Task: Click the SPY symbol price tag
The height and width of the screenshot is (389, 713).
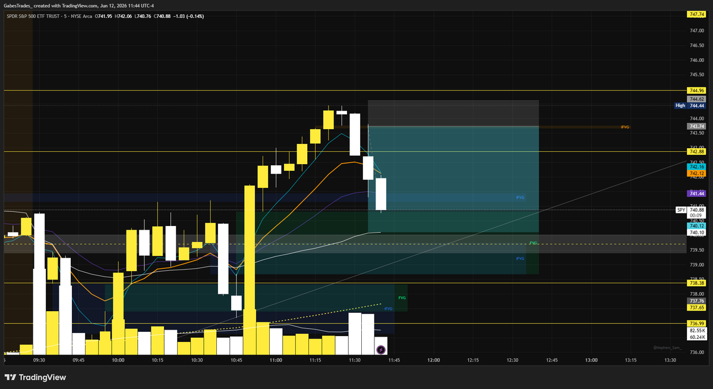Action: click(x=681, y=210)
